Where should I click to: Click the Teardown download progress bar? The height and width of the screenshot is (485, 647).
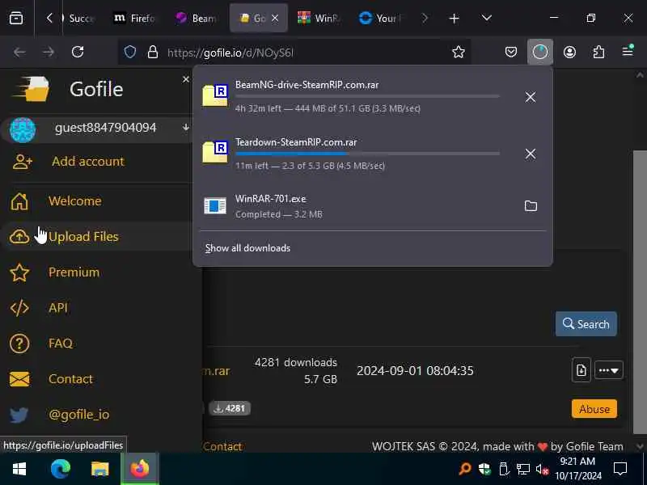(367, 154)
